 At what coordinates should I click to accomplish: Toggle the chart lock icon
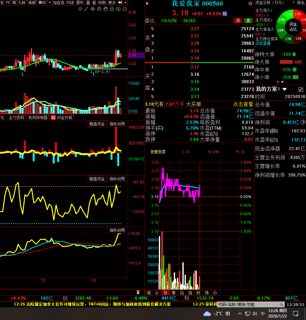coord(112,9)
